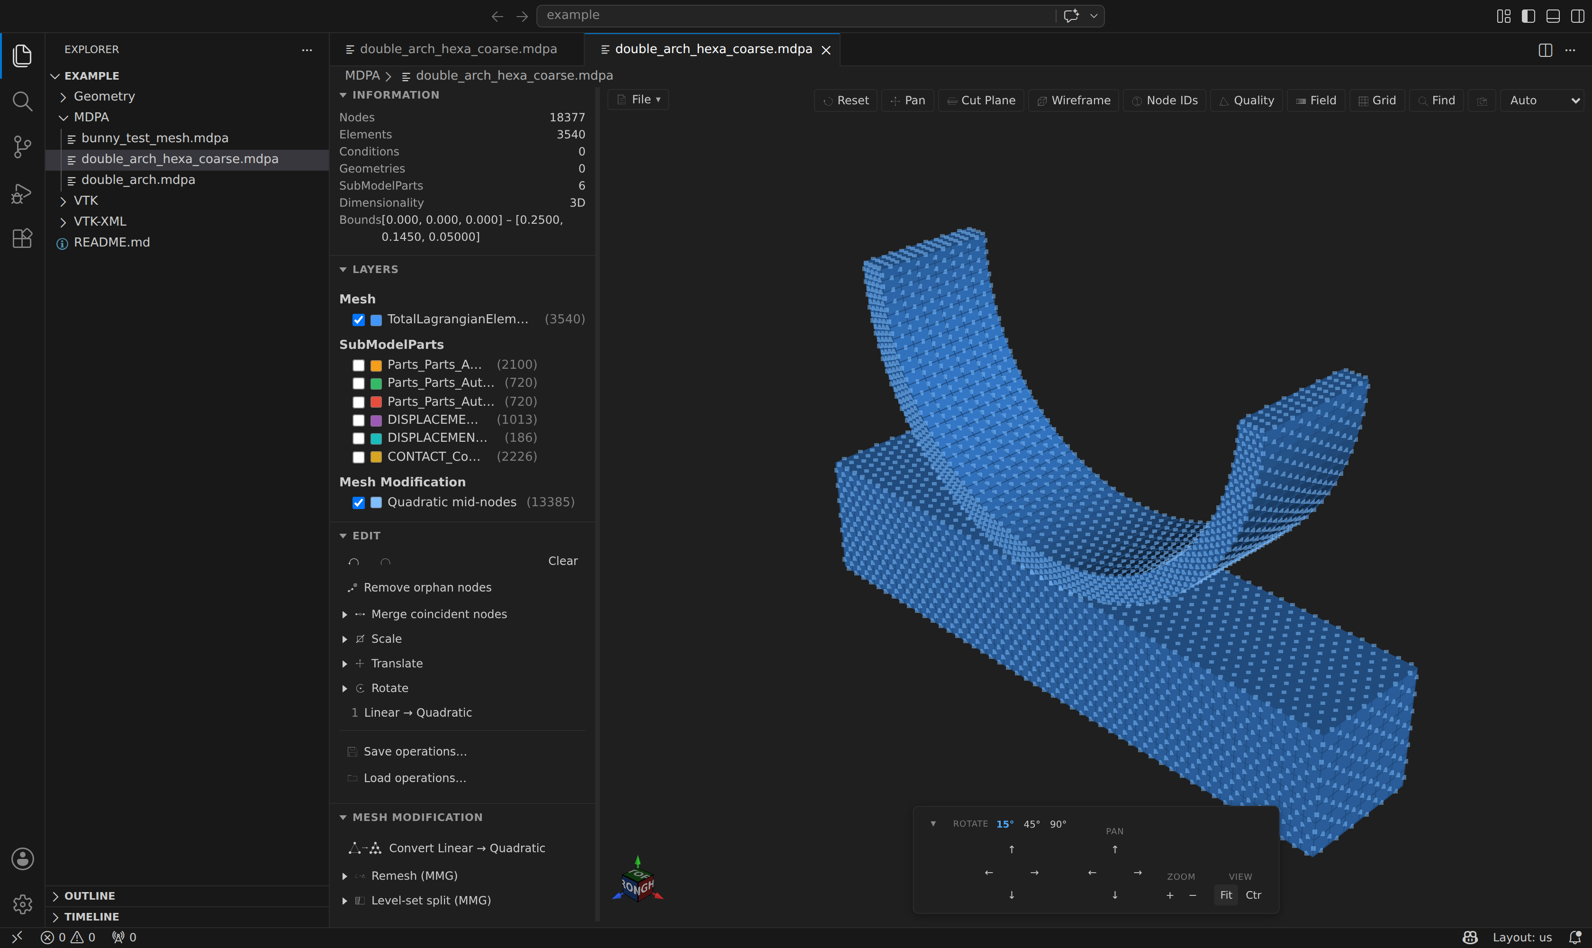Expand Remesh (MMG) options
The width and height of the screenshot is (1592, 948).
344,876
